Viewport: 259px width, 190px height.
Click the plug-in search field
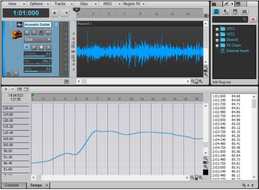pyautogui.click(x=230, y=20)
